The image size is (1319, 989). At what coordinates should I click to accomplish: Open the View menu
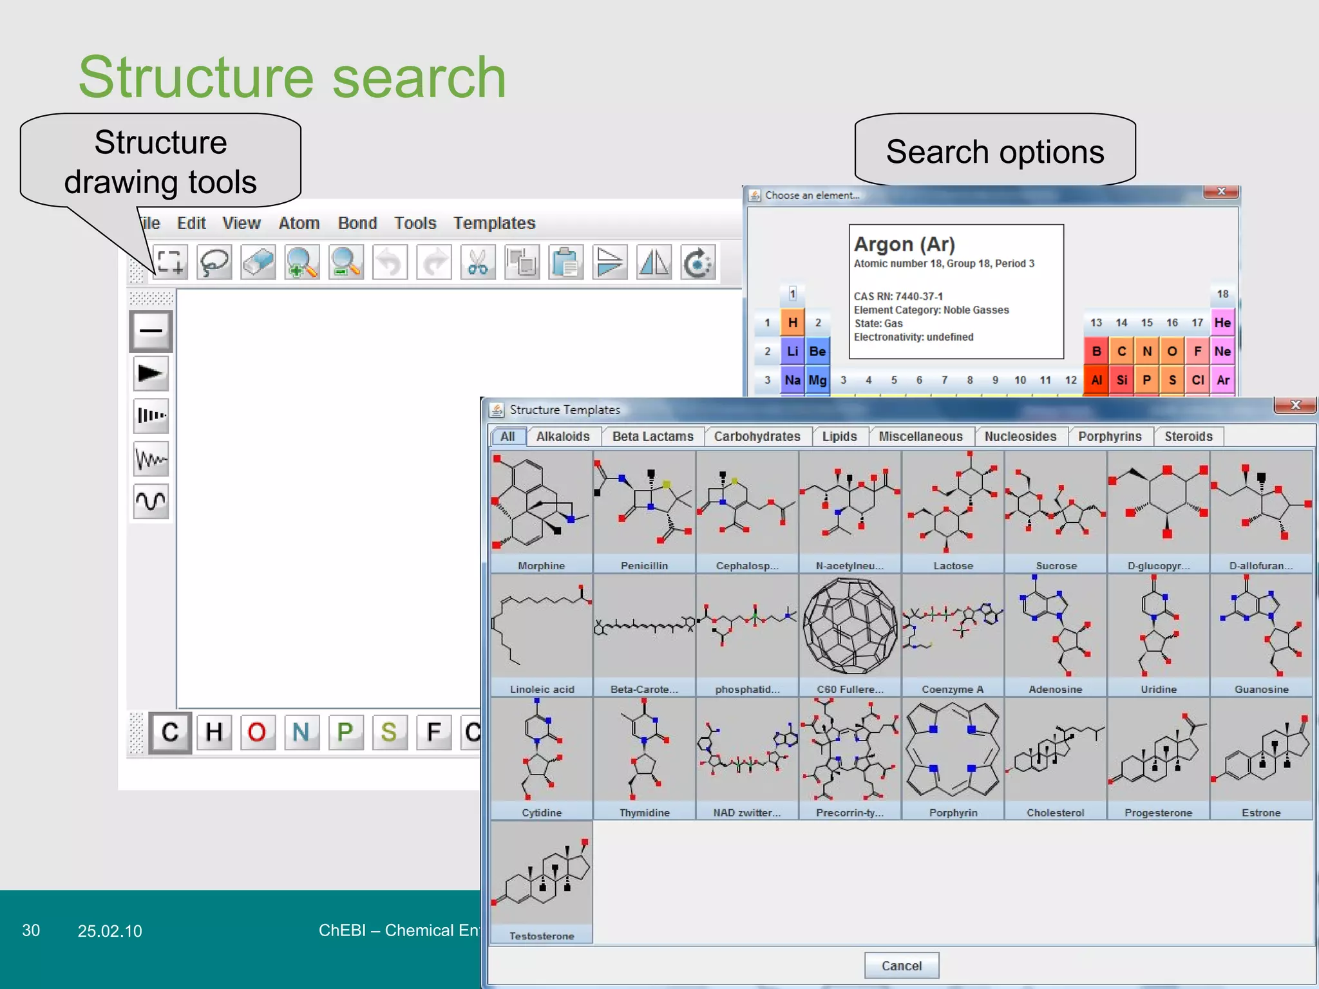tap(242, 223)
